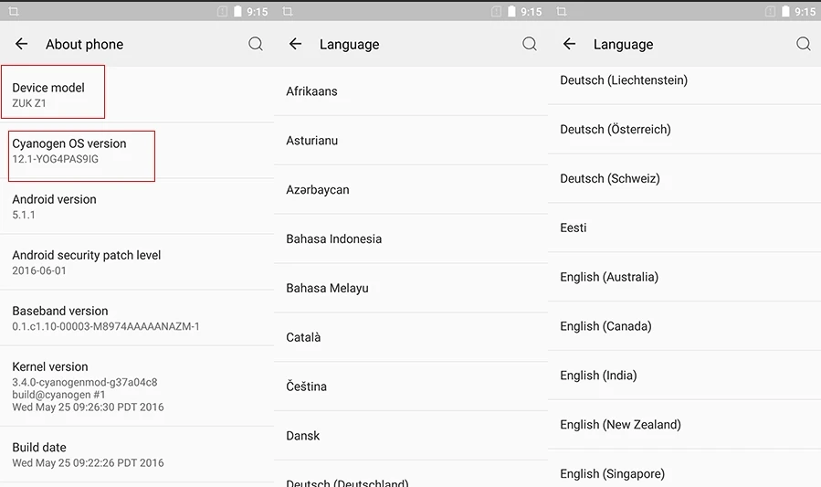Select the Kernel version entry
821x487 pixels.
coord(137,386)
